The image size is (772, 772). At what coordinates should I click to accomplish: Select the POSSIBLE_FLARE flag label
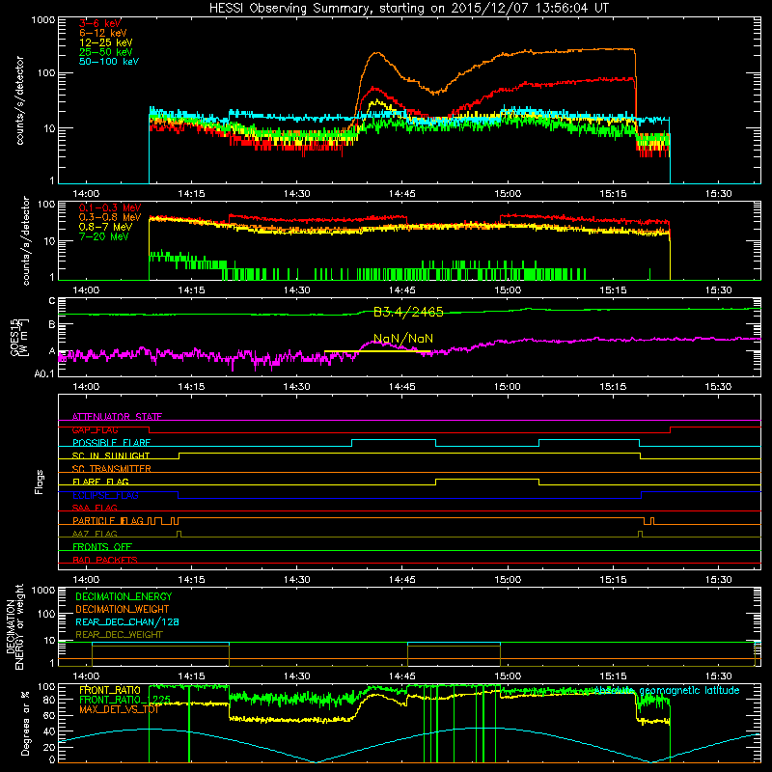(111, 443)
